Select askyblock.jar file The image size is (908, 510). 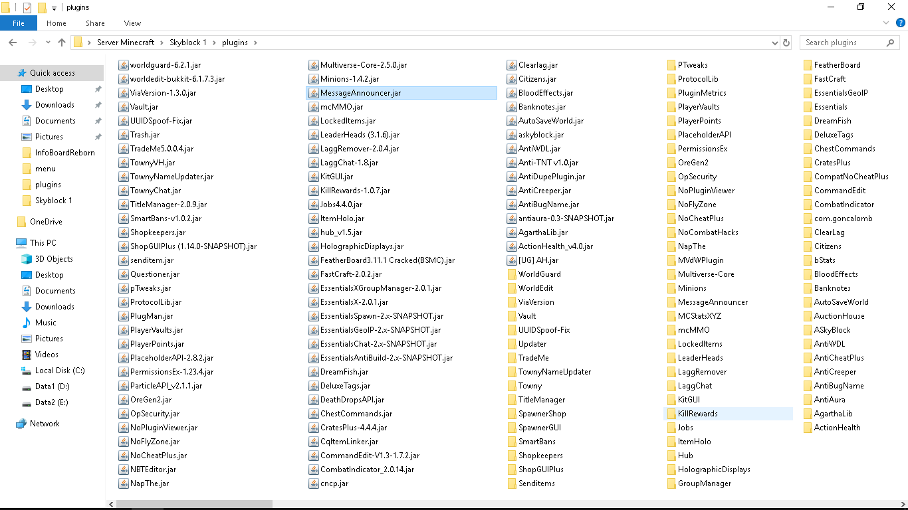(x=540, y=135)
